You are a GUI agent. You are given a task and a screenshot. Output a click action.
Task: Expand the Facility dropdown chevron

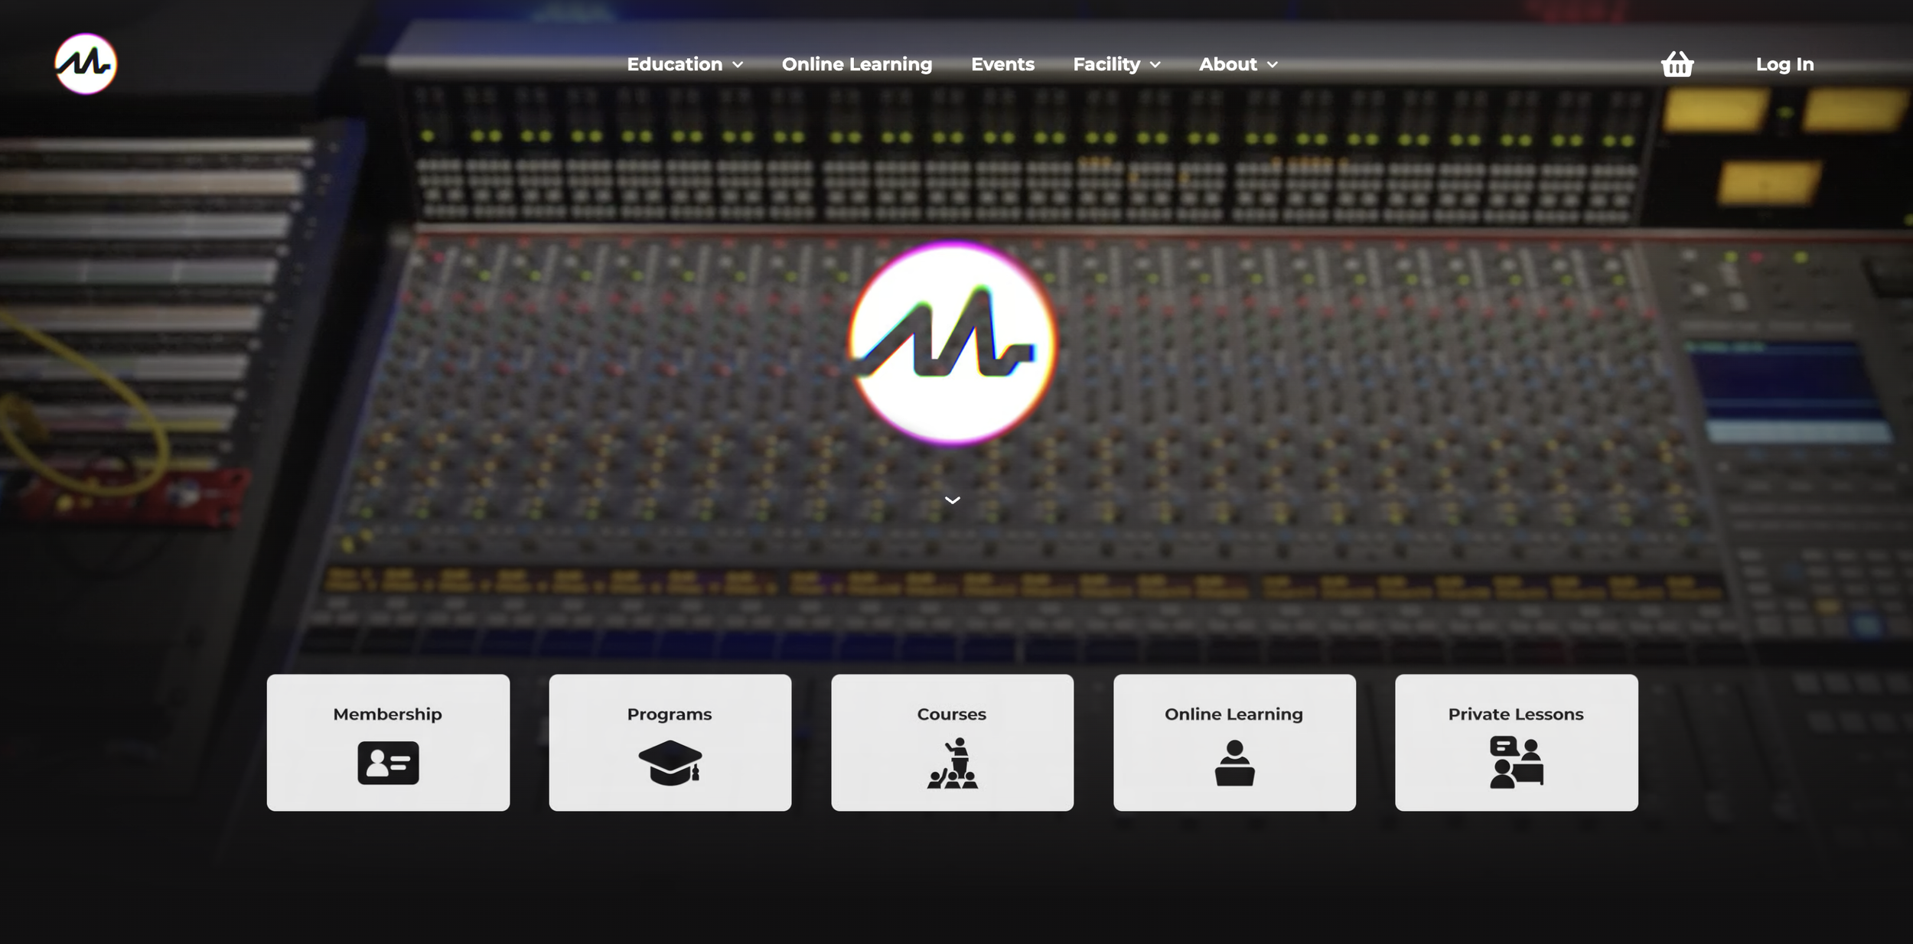[x=1155, y=65]
